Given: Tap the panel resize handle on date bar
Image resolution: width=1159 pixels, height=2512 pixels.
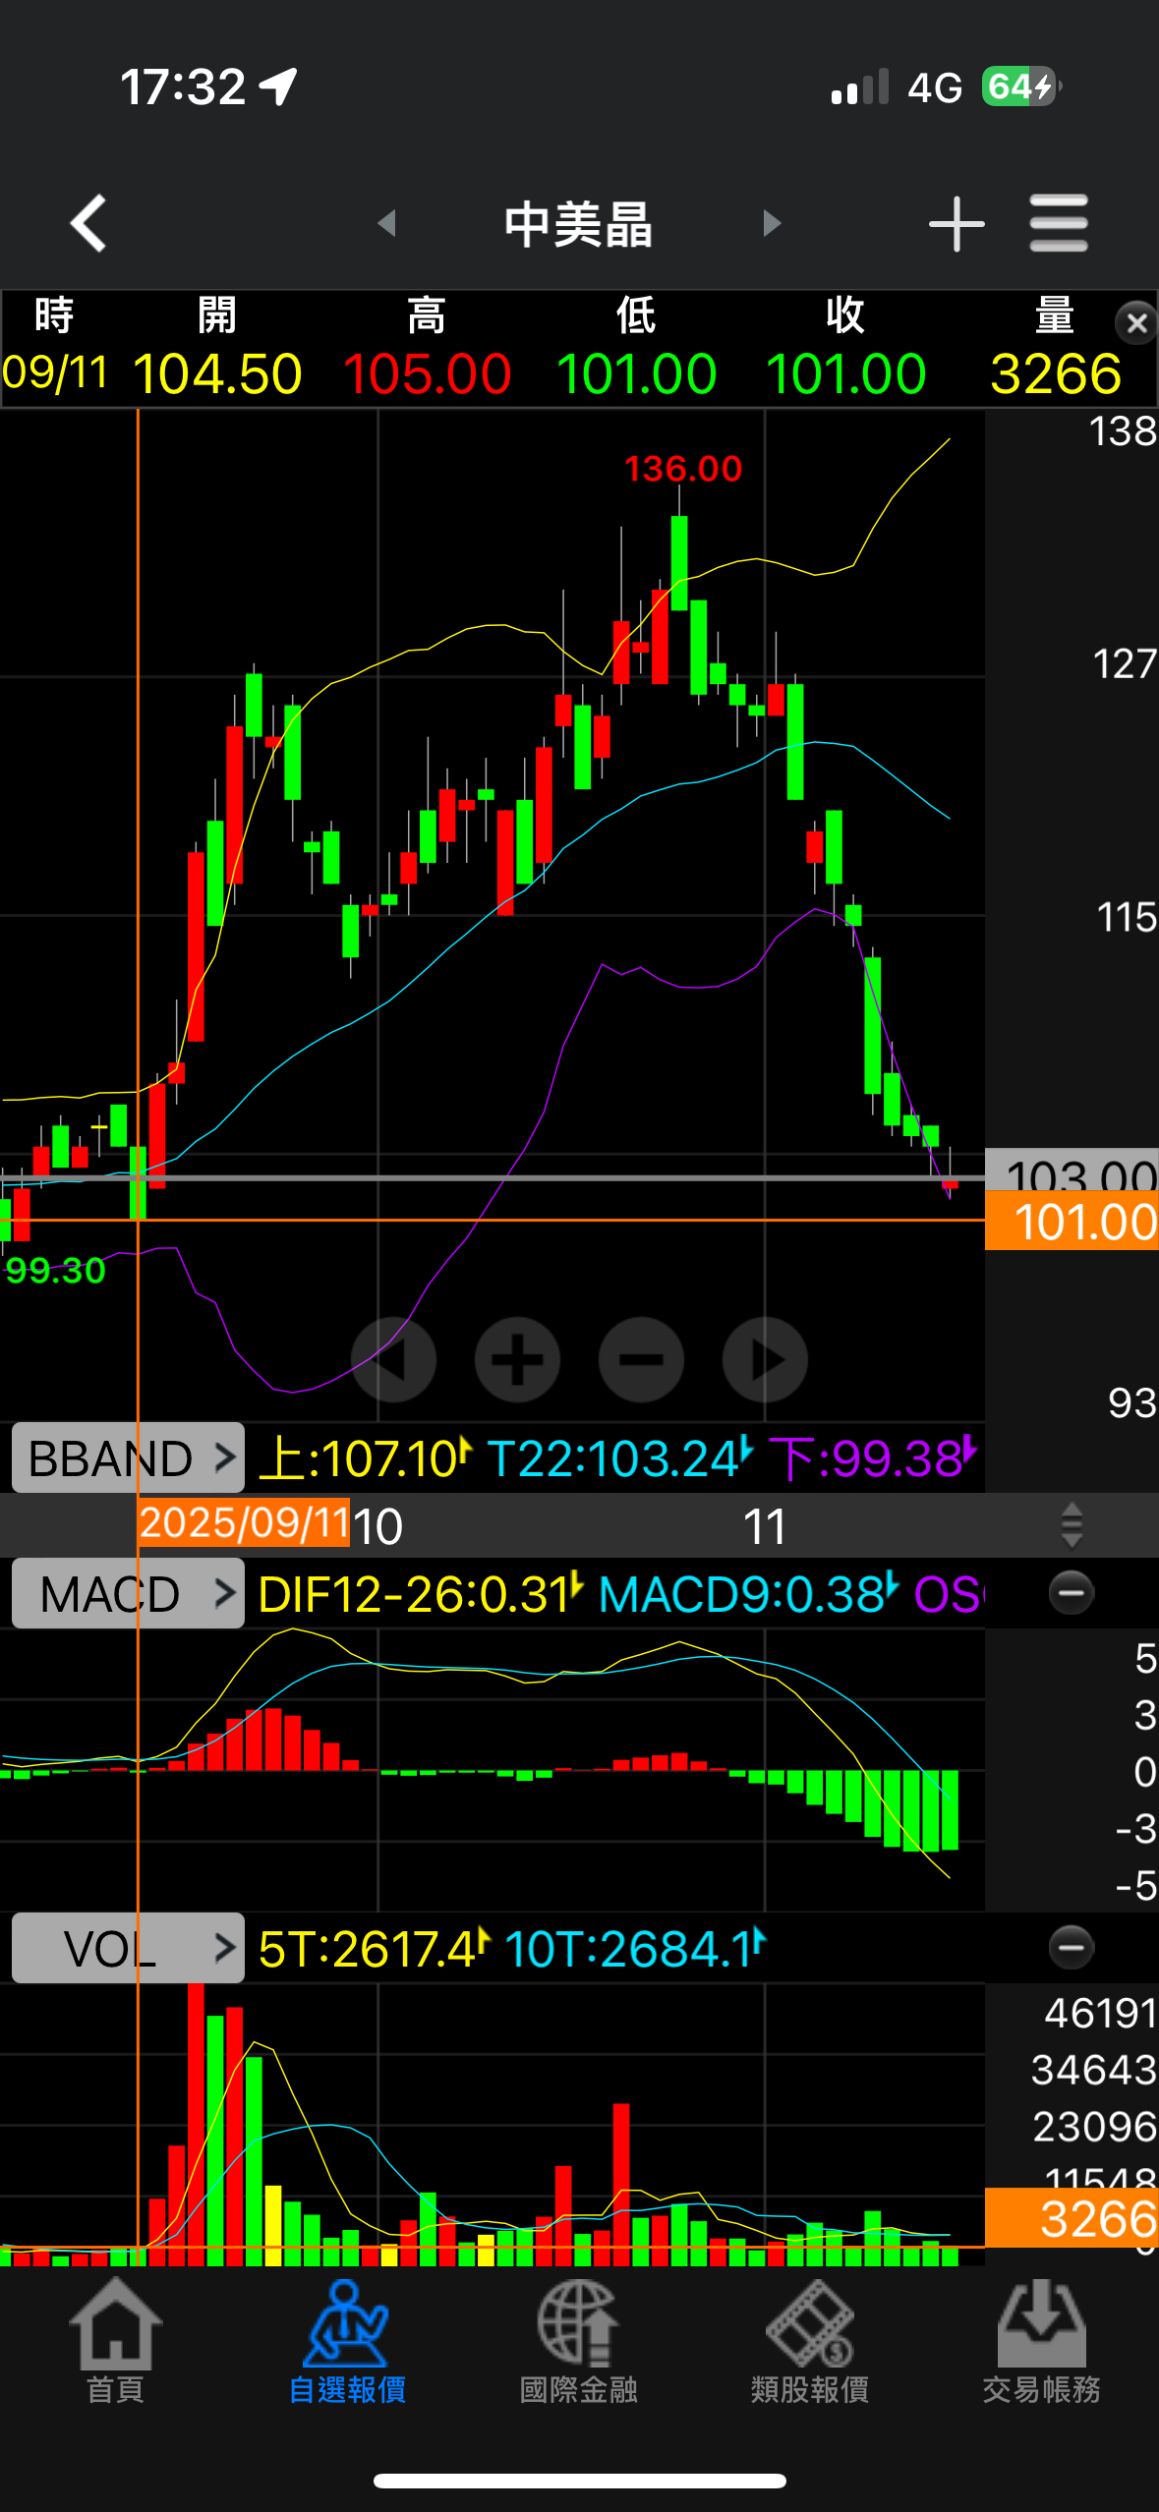Looking at the screenshot, I should (1072, 1525).
